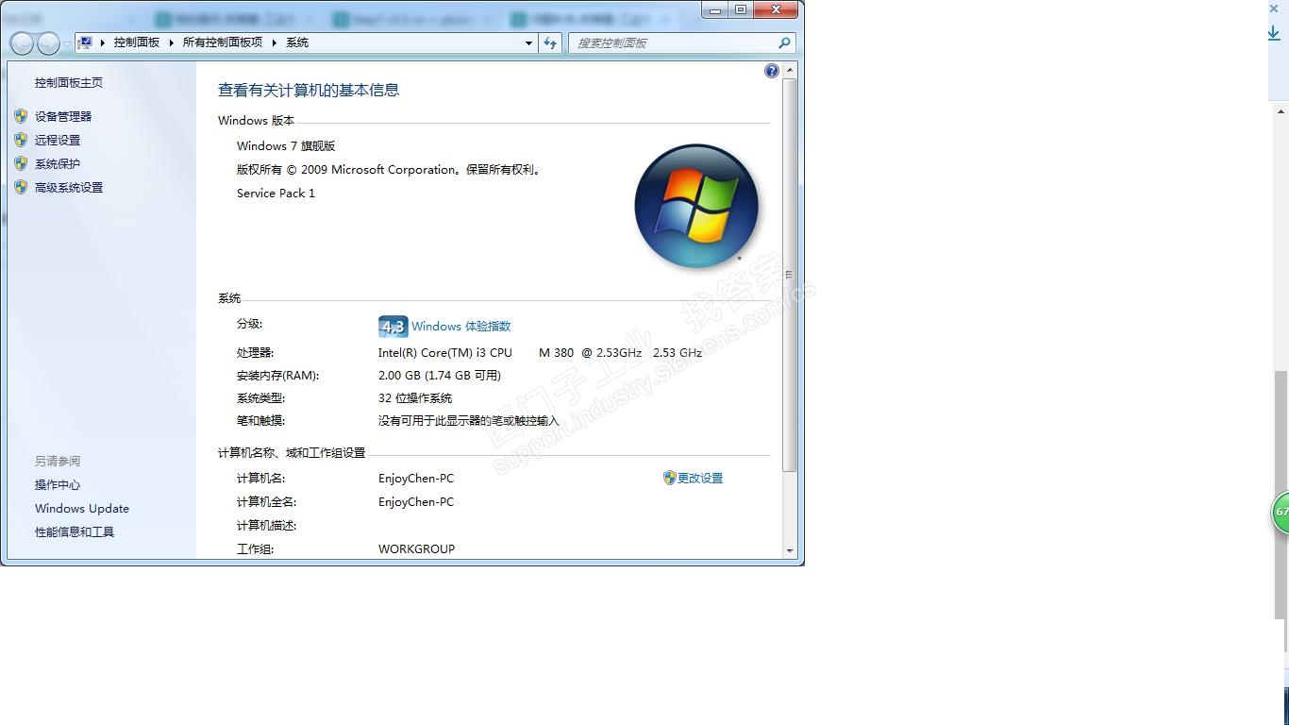This screenshot has height=725, width=1289.
Task: Click the 没有可用于此显示器的笔或触控输入 text
Action: click(x=469, y=421)
